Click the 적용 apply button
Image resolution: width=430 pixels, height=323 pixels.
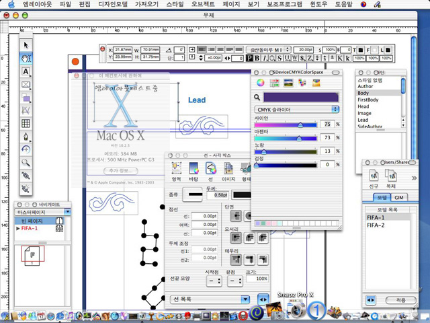(401, 299)
